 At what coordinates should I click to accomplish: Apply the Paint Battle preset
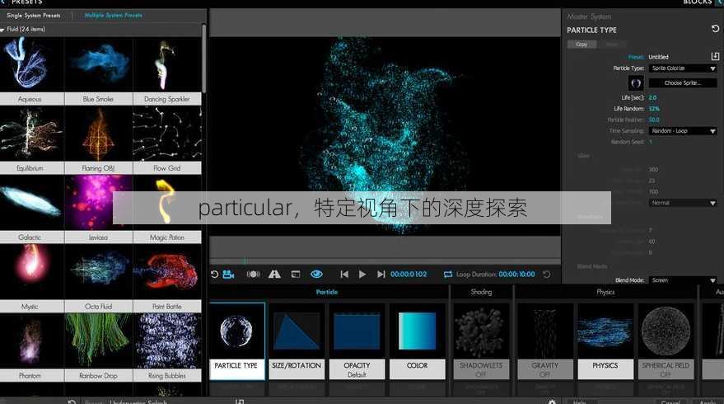[x=167, y=279]
